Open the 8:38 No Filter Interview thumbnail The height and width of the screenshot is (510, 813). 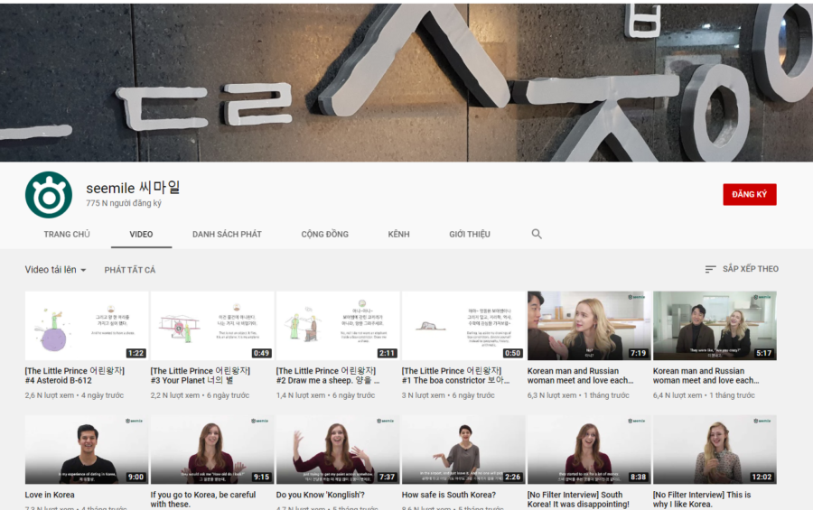click(589, 450)
